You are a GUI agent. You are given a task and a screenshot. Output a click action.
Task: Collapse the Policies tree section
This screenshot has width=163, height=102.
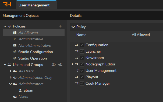[x=5, y=26]
